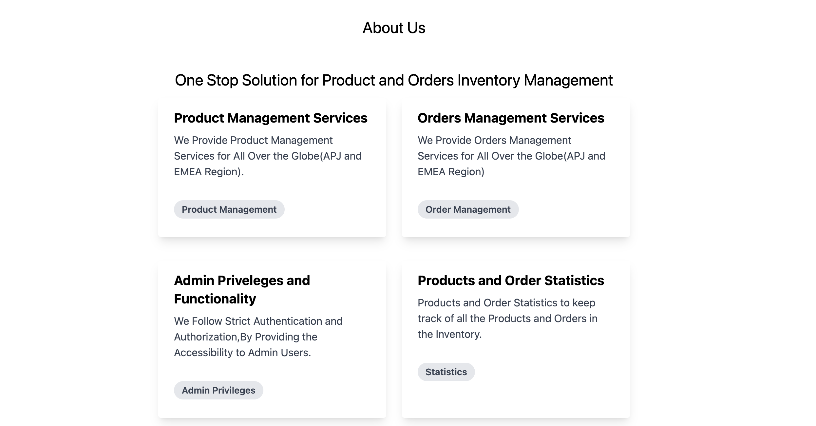
Task: Select the Admin Privileges badge
Action: pyautogui.click(x=218, y=390)
